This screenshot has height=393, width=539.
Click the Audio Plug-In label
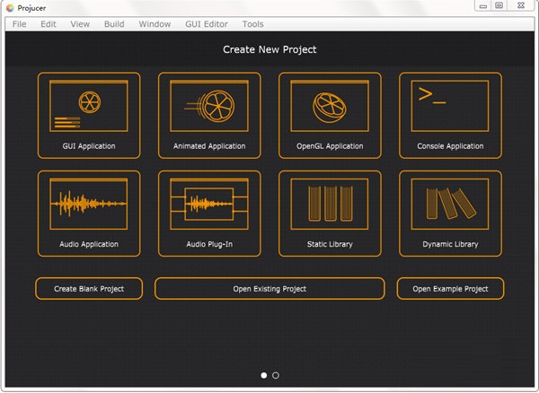click(209, 244)
